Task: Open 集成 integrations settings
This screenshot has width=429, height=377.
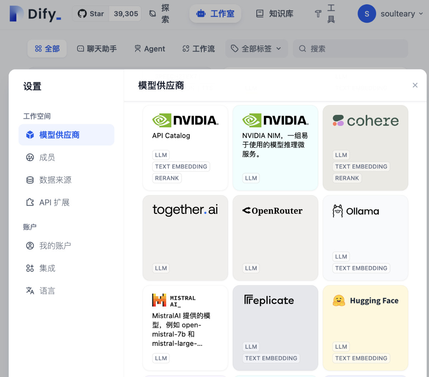Action: [66, 268]
